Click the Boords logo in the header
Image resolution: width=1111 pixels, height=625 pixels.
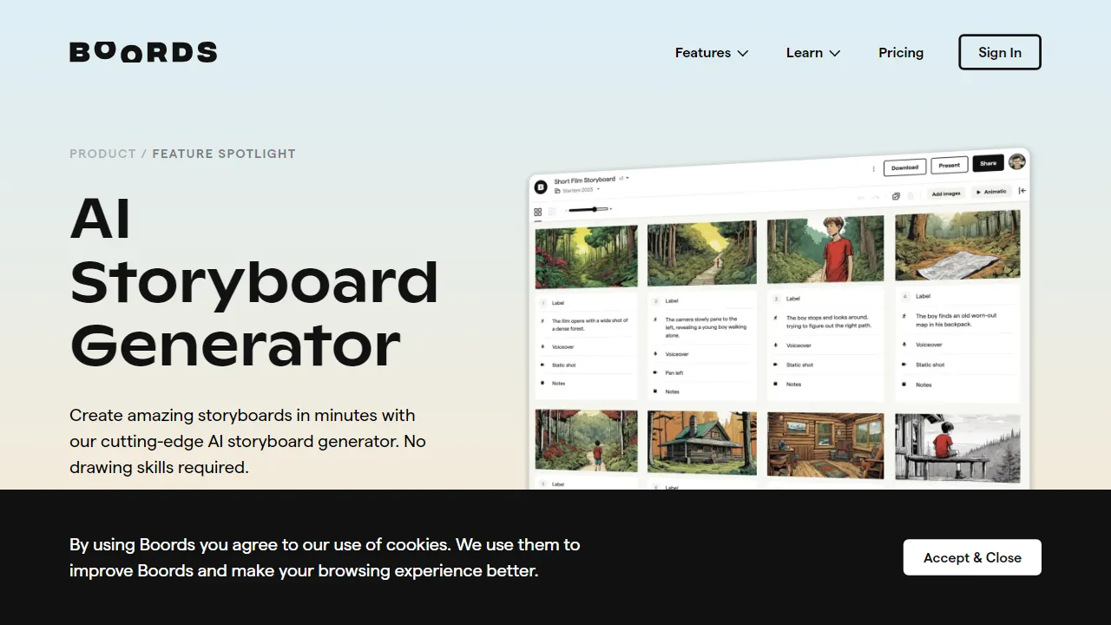coord(143,52)
